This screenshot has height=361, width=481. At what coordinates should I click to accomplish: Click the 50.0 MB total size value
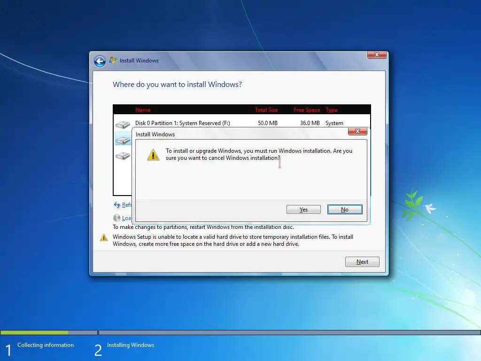coord(267,123)
